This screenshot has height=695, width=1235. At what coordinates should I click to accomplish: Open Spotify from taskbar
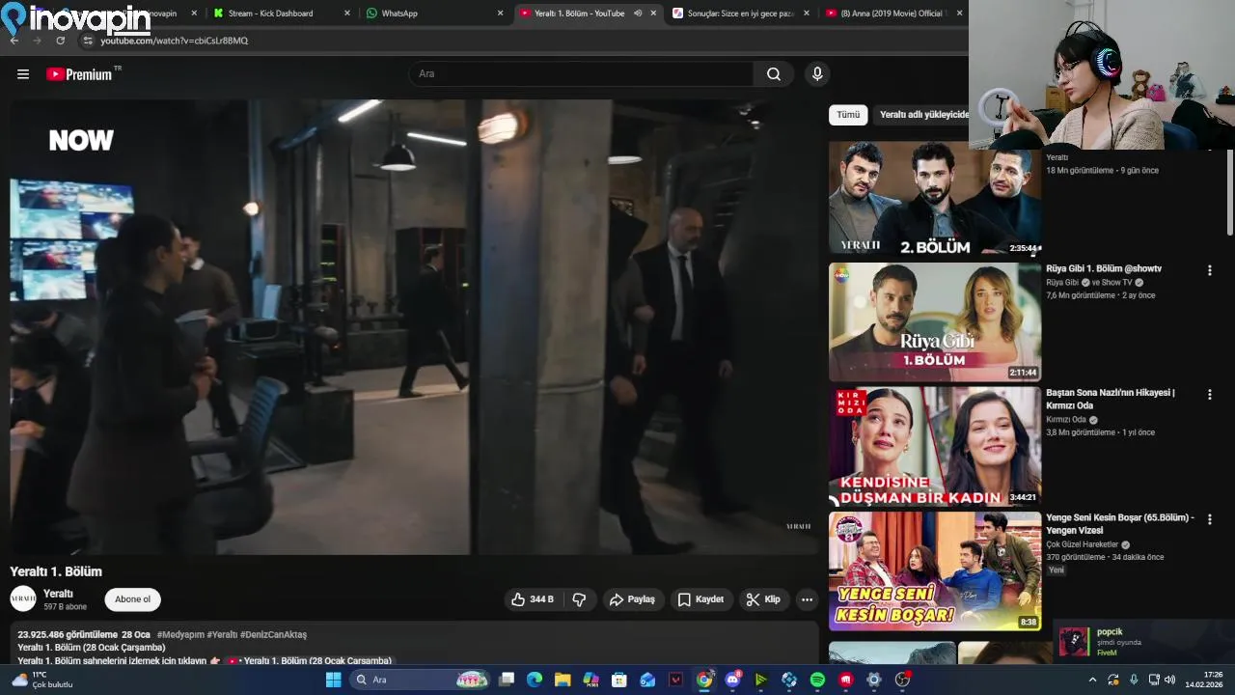[817, 680]
